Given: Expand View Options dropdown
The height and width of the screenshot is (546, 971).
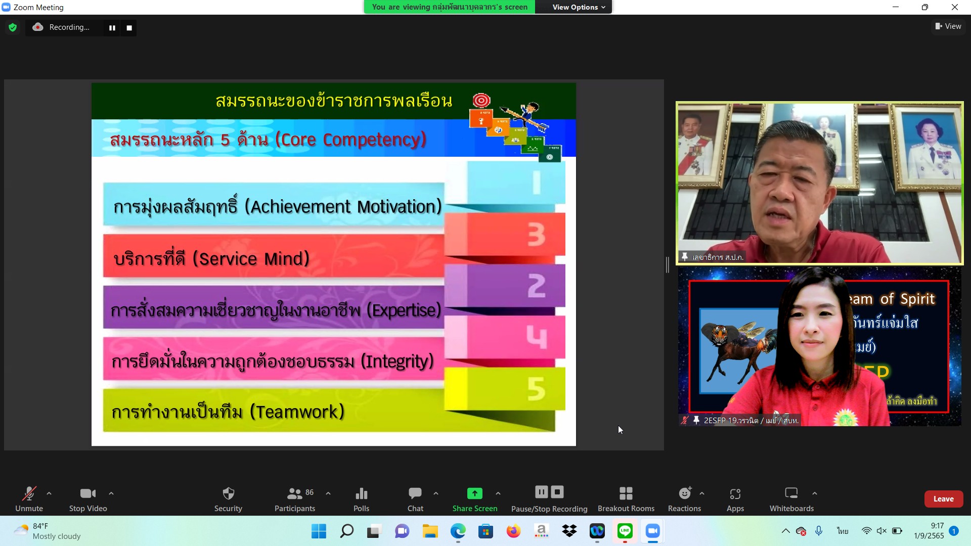Looking at the screenshot, I should (579, 7).
